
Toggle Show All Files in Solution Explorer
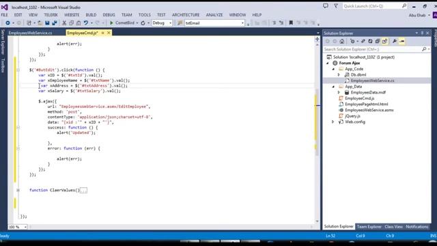point(384,41)
